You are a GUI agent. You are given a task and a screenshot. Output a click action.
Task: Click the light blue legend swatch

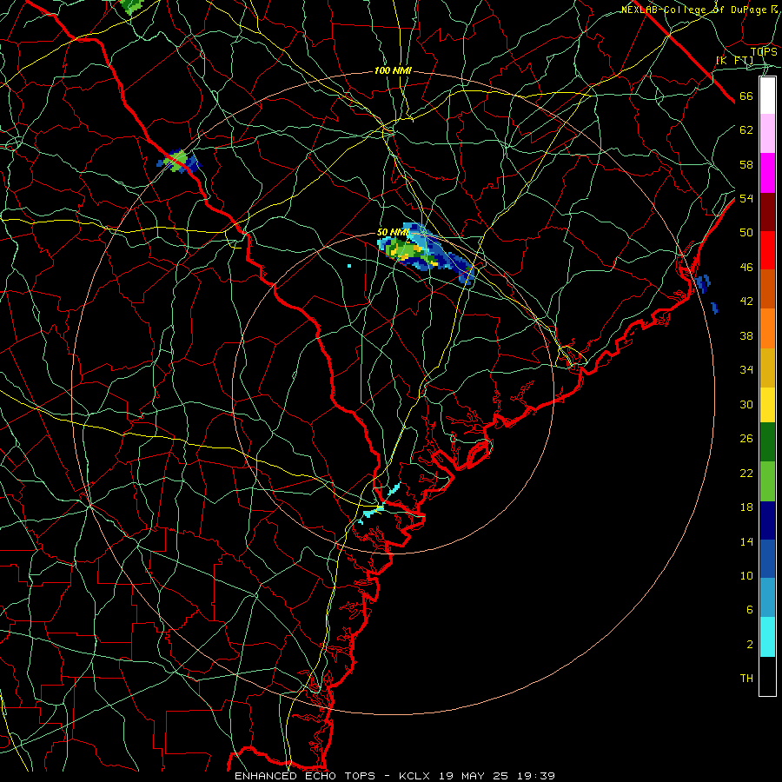click(767, 597)
